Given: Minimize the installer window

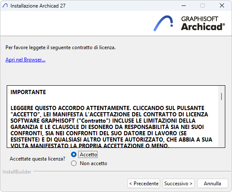Looking at the screenshot, I should click(184, 5).
